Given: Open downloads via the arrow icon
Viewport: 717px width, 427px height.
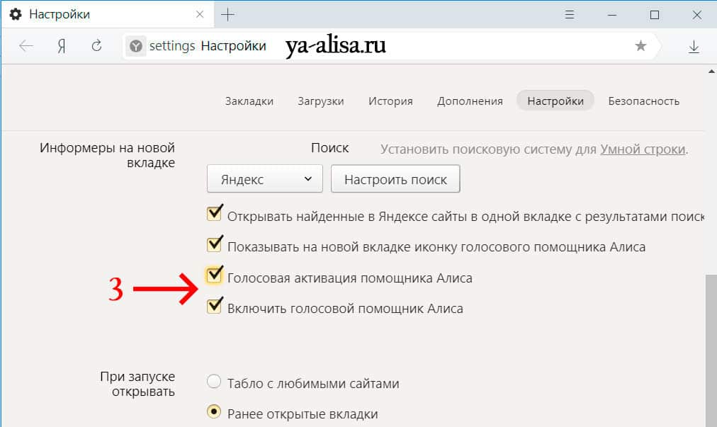Looking at the screenshot, I should click(694, 46).
